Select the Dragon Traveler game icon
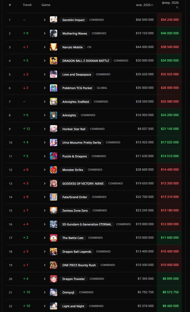Viewport: 190px width, 312px height. 53,279
